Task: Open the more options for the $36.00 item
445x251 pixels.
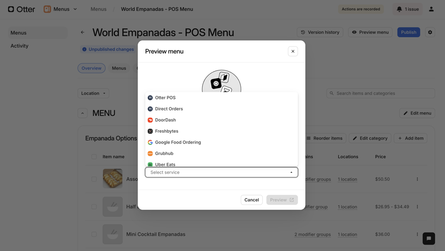Action: pyautogui.click(x=417, y=234)
